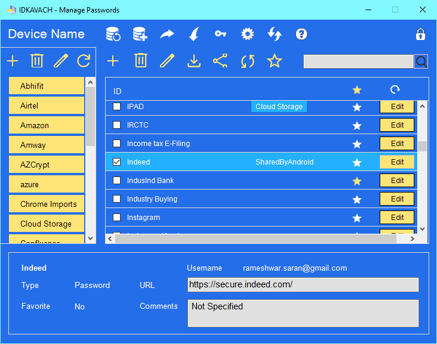Viewport: 437px width, 344px height.
Task: Check the Income tax E-Filing checkbox
Action: tap(117, 144)
